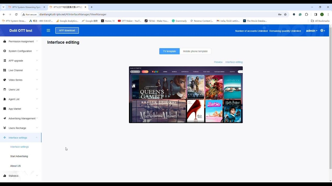Open the globe language selector
This screenshot has width=332, height=186.
click(x=323, y=30)
